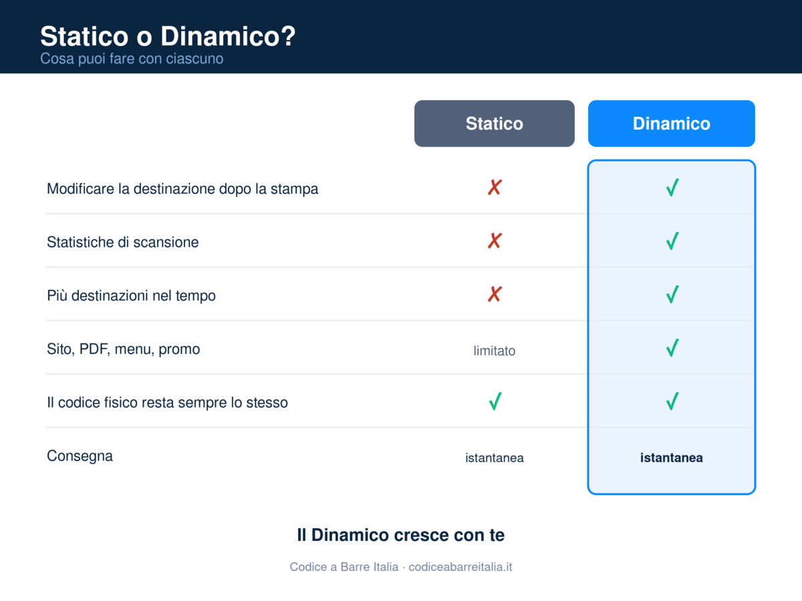Image resolution: width=802 pixels, height=601 pixels.
Task: Click the 'Statistiche di scansione' row label
Action: click(123, 242)
